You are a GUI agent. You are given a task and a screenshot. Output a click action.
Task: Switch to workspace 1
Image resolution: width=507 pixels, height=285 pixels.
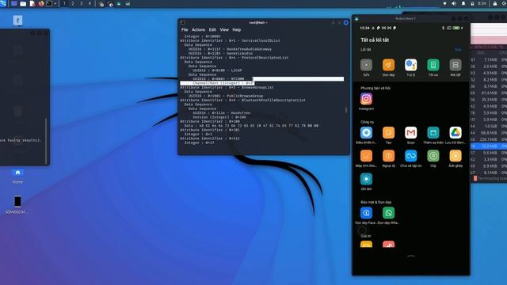(64, 3)
